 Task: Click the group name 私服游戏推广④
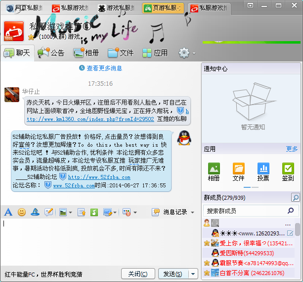[60, 27]
